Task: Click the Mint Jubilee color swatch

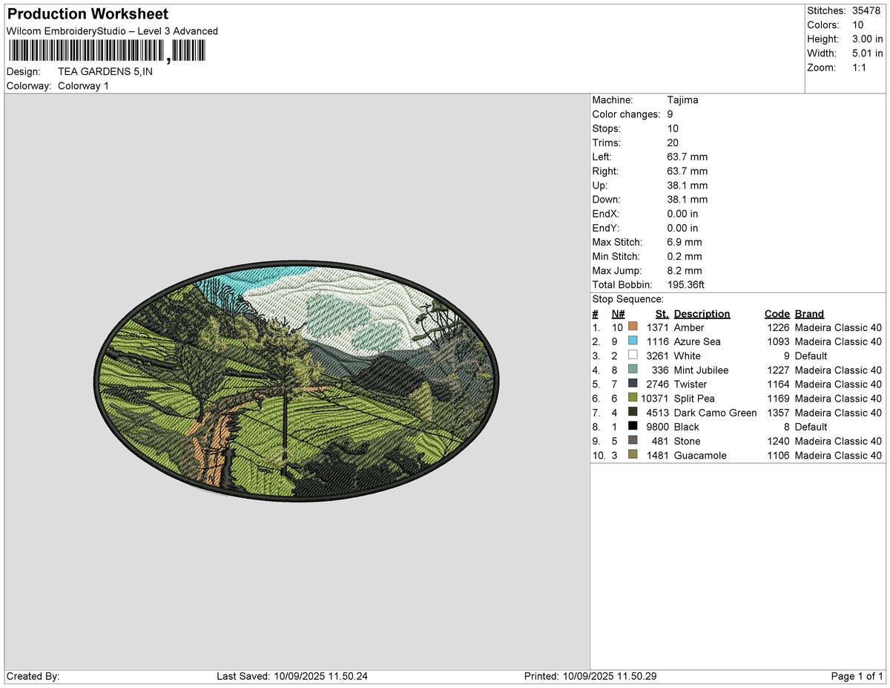Action: click(x=633, y=370)
